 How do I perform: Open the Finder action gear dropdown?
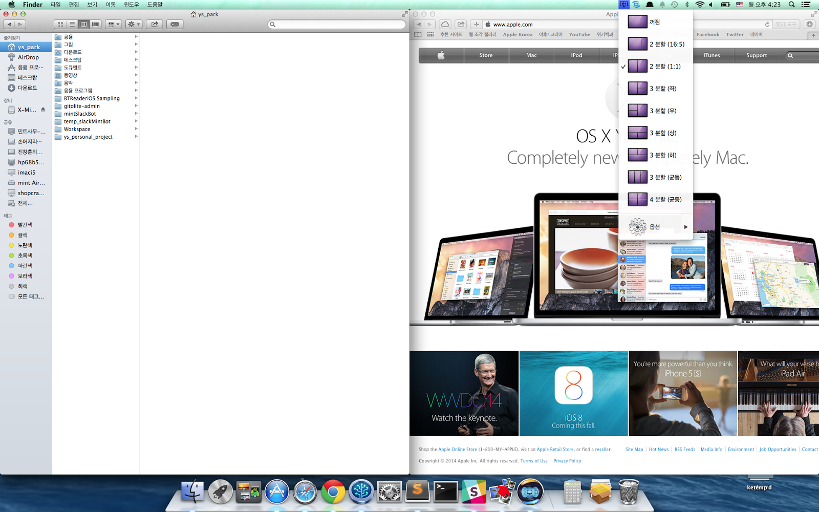[x=134, y=24]
